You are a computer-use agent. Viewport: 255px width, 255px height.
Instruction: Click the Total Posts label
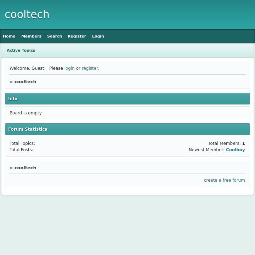21,150
